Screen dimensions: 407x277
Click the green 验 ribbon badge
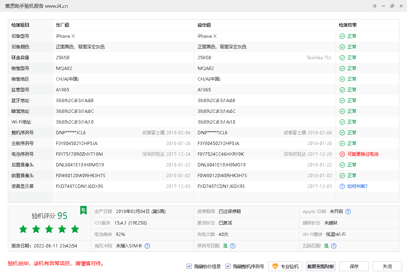tap(83, 210)
